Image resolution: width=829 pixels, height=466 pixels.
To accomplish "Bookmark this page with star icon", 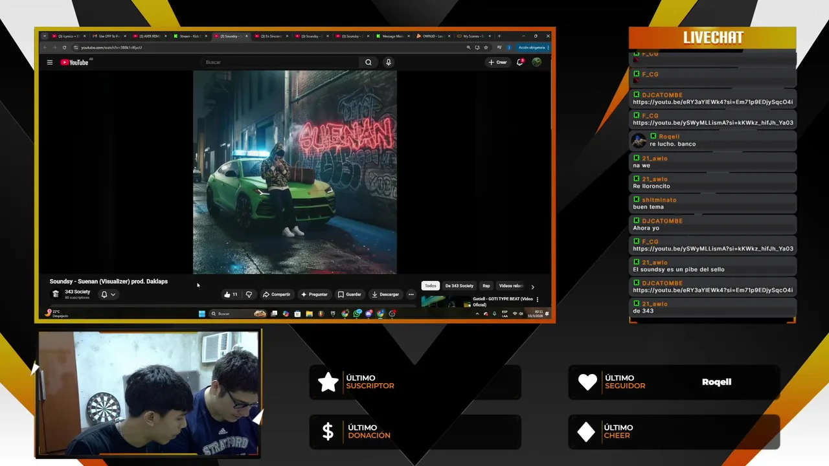I will 486,47.
